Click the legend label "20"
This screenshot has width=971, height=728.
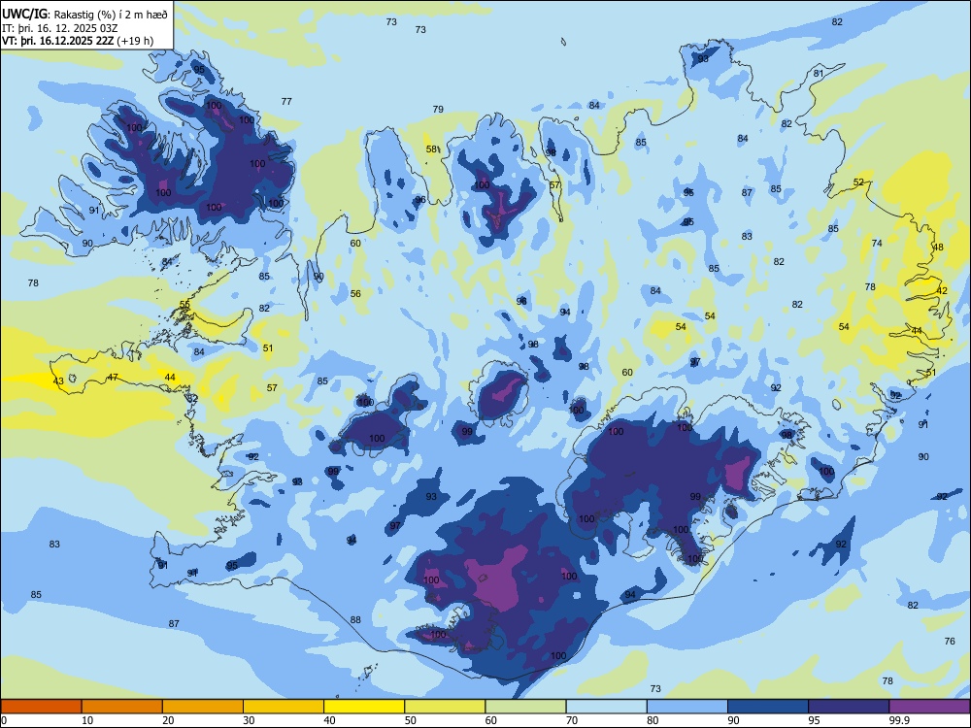[168, 720]
